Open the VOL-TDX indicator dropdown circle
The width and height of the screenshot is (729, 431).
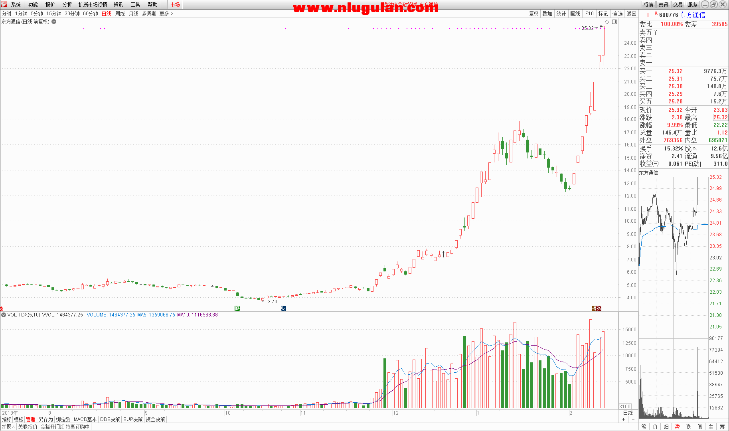tap(4, 315)
